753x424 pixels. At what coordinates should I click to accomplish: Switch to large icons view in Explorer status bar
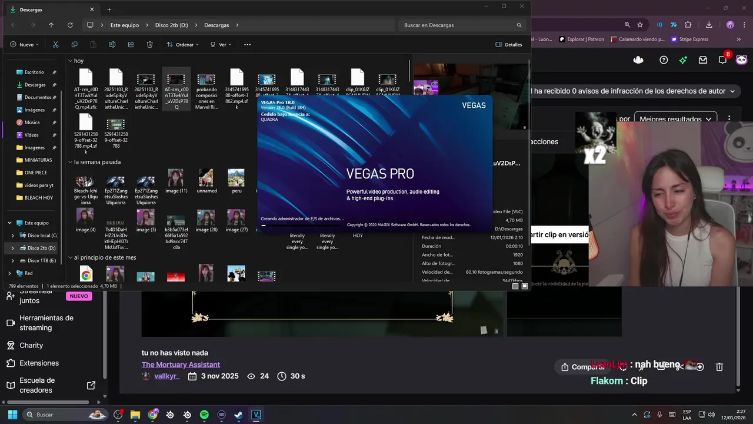tap(525, 286)
